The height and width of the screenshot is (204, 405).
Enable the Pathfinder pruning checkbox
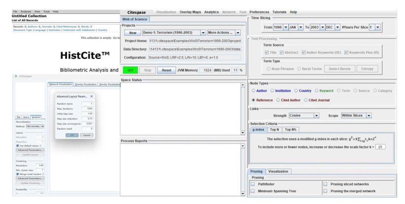[253, 184]
